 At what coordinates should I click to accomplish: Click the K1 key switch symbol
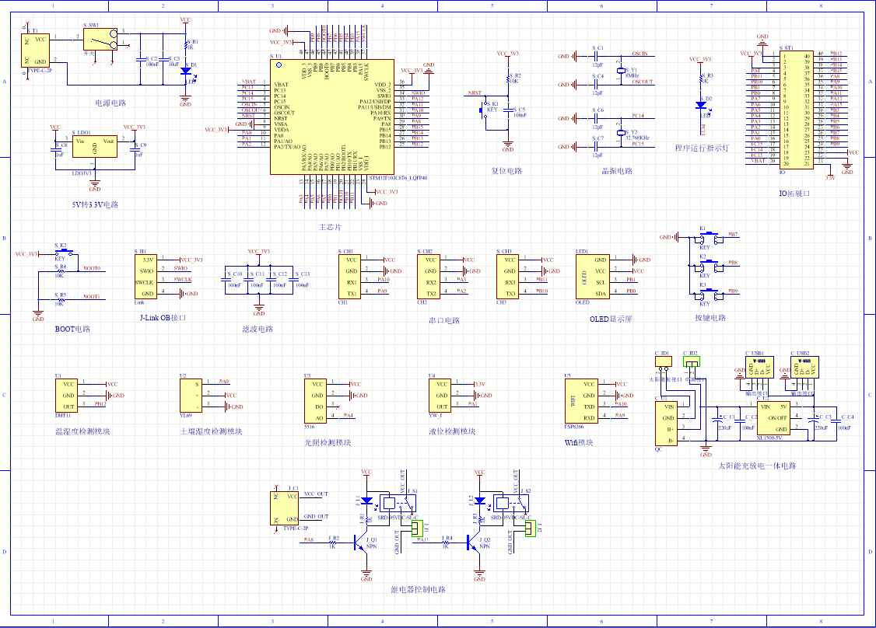(x=709, y=239)
